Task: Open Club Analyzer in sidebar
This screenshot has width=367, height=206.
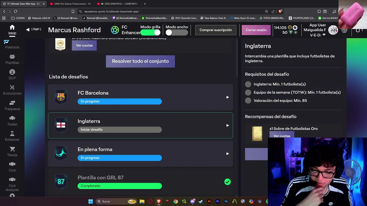Action: (12, 185)
